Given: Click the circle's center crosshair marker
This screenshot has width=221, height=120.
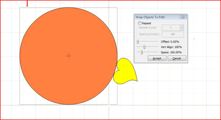Looking at the screenshot, I should (69, 56).
